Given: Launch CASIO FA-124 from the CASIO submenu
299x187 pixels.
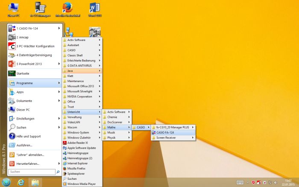Looking at the screenshot, I should [173, 132].
